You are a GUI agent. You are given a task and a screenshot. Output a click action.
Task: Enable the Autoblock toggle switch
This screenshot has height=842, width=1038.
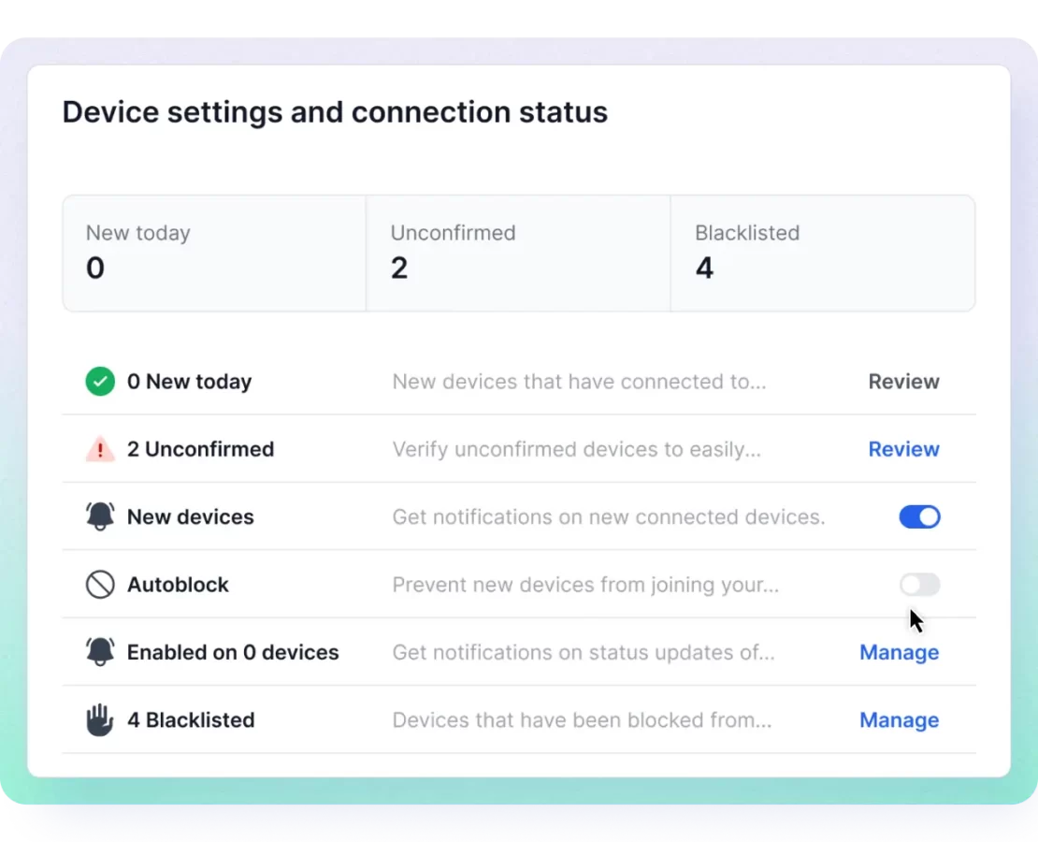click(919, 585)
